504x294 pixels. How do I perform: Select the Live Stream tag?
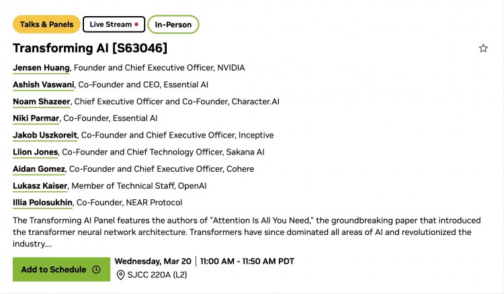pos(111,25)
